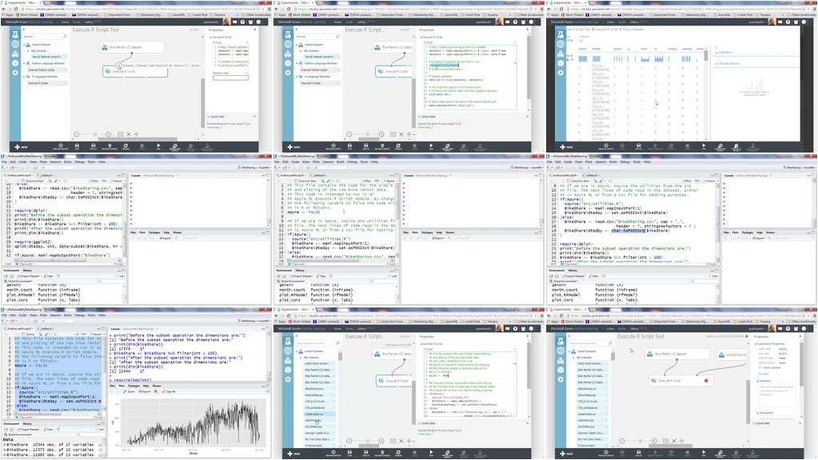Image resolution: width=818 pixels, height=460 pixels.
Task: Click dteday column header in dataset preview frame
Action: click(x=597, y=49)
